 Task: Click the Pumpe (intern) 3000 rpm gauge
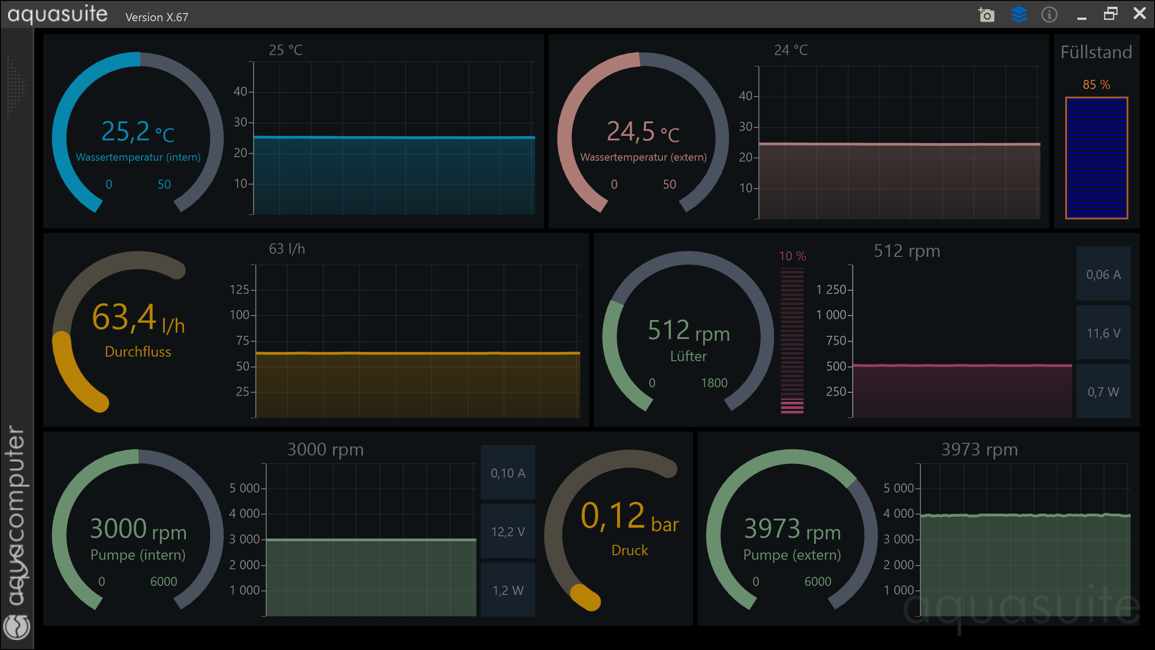(x=138, y=535)
